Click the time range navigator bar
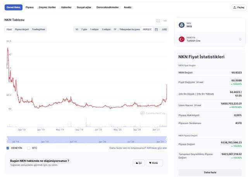The width and height of the screenshot is (248, 177). (87, 139)
